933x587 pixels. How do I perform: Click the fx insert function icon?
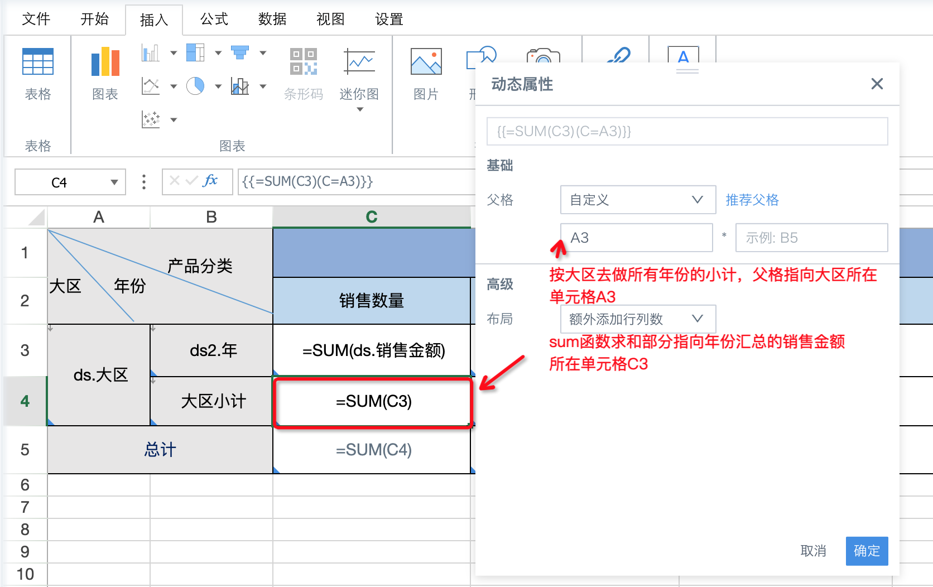210,181
